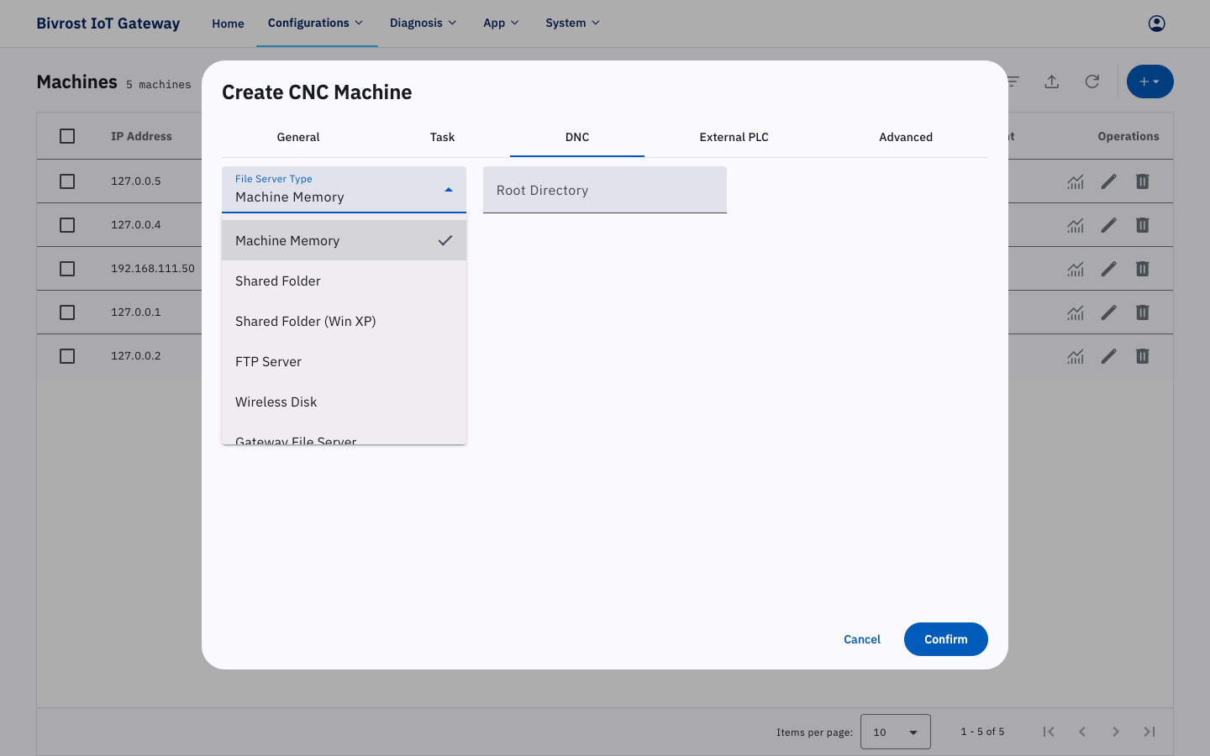Delete machine 192.168.111.50
The image size is (1210, 756).
1143,269
